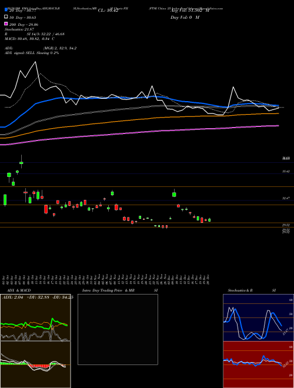Click the 'Avg Vol: 51.502 M' label

(190, 11)
